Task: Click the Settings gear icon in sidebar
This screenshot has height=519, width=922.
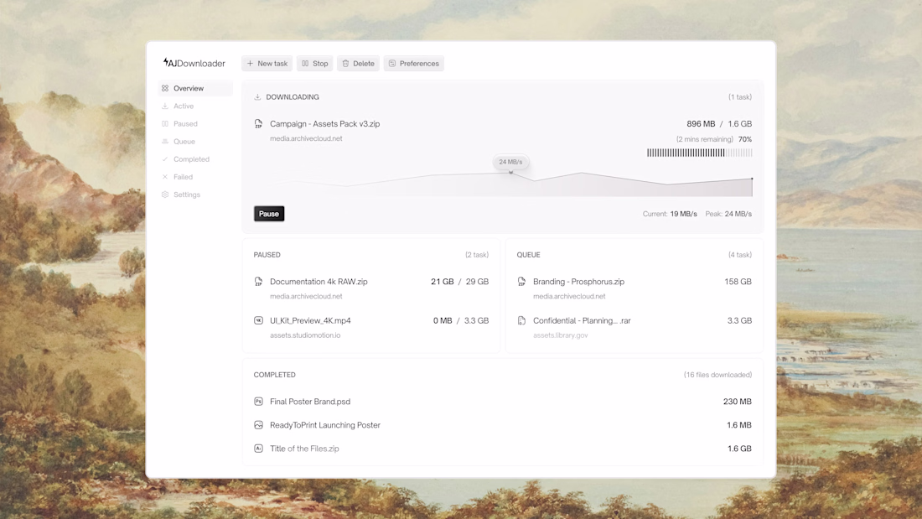Action: (x=165, y=195)
